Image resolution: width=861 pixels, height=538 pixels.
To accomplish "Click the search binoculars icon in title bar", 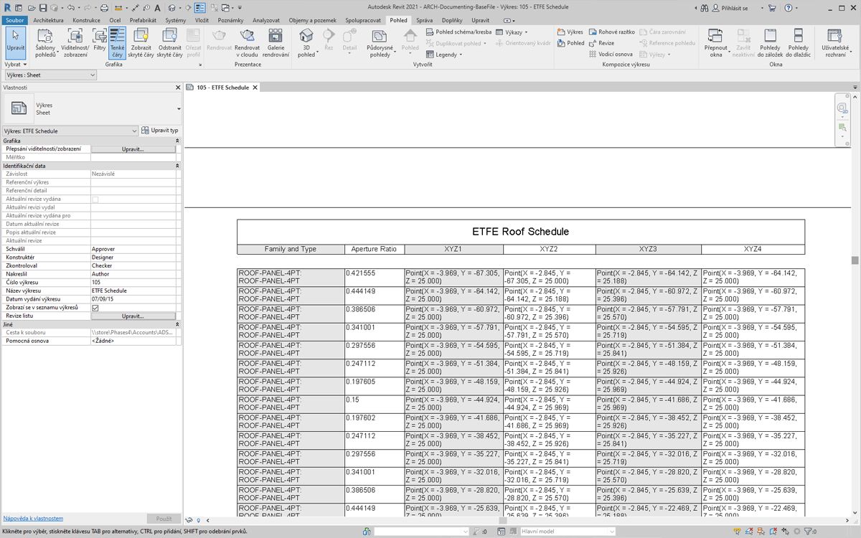I will (705, 8).
